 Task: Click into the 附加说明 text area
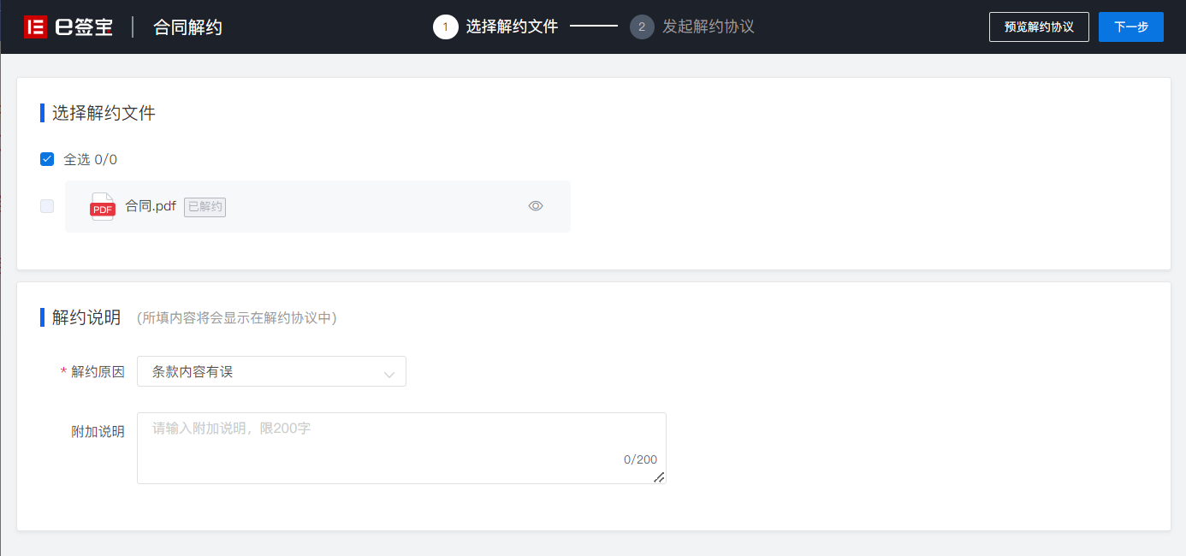tap(401, 448)
